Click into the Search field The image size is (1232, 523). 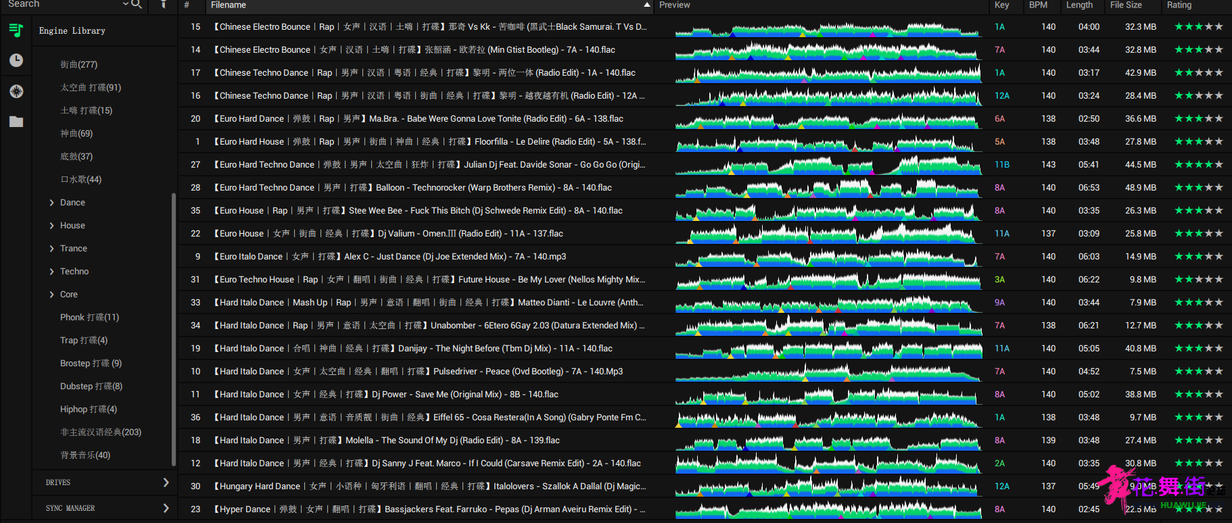[64, 4]
